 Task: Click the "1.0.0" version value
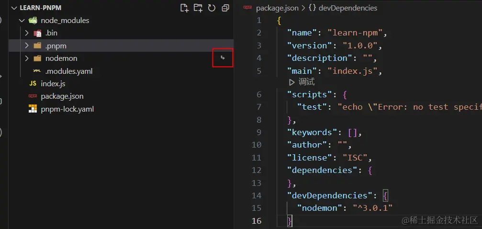tap(360, 46)
